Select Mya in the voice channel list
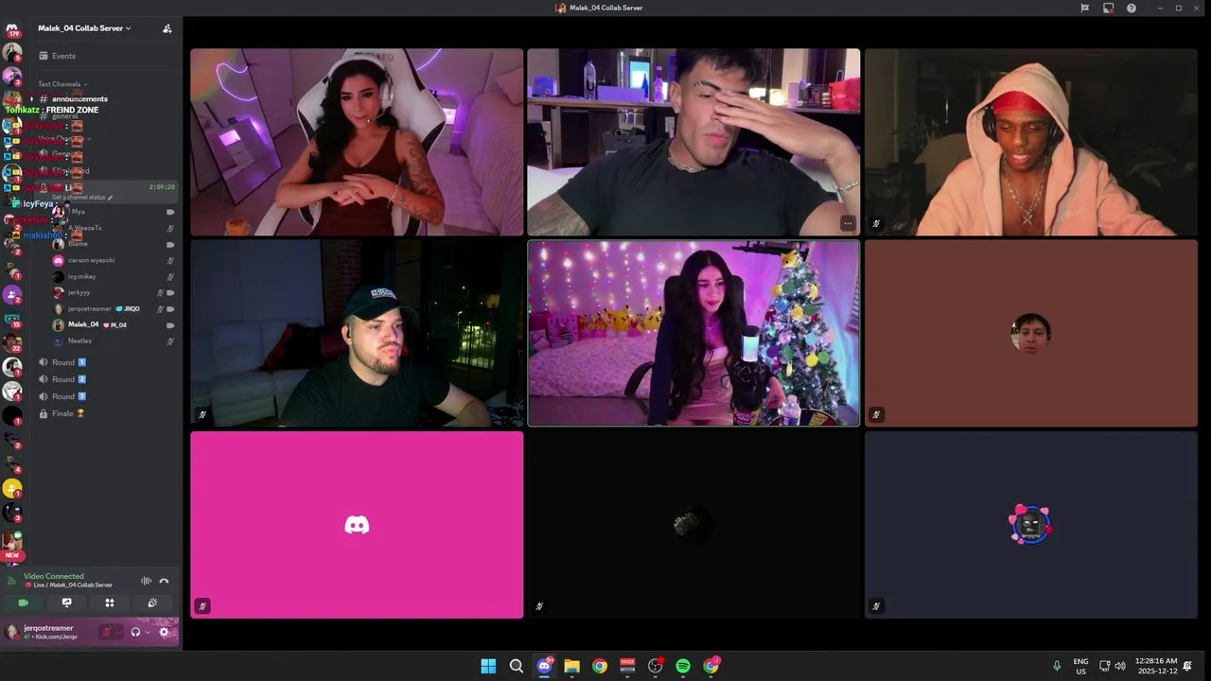This screenshot has height=681, width=1211. [x=114, y=212]
